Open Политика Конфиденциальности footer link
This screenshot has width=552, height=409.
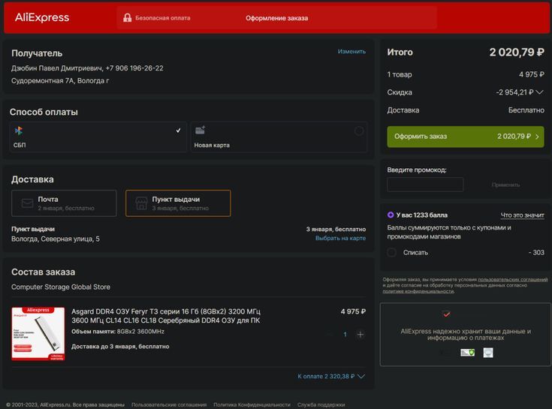click(x=252, y=404)
